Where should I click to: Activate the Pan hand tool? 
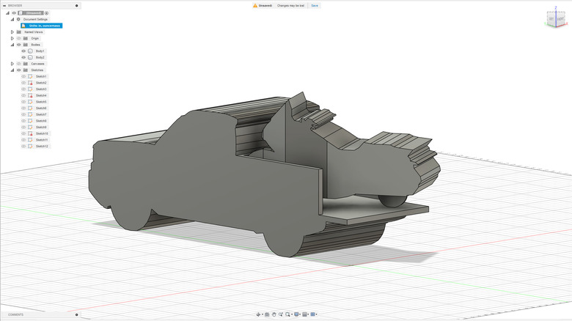pos(274,314)
